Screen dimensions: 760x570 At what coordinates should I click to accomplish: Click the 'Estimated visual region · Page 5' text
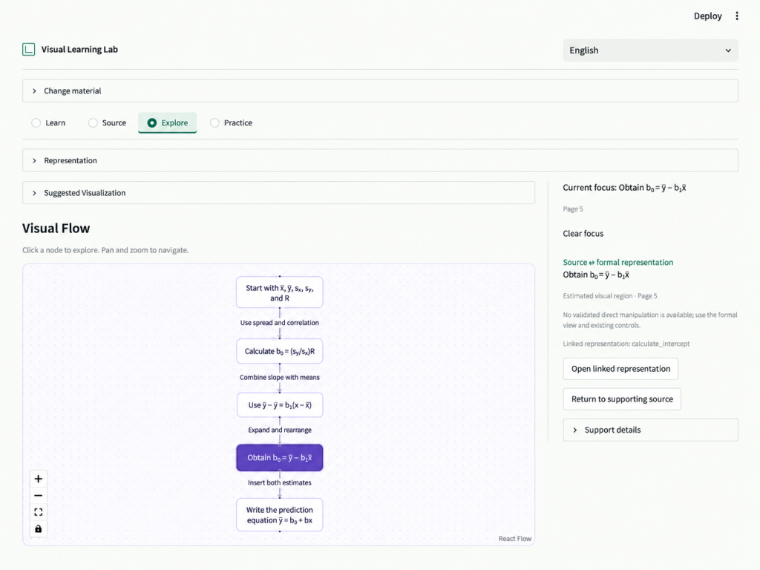610,295
